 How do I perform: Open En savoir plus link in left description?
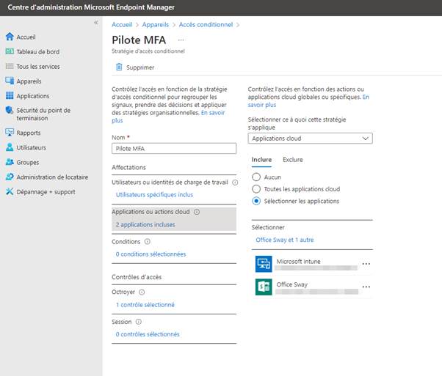(x=213, y=113)
